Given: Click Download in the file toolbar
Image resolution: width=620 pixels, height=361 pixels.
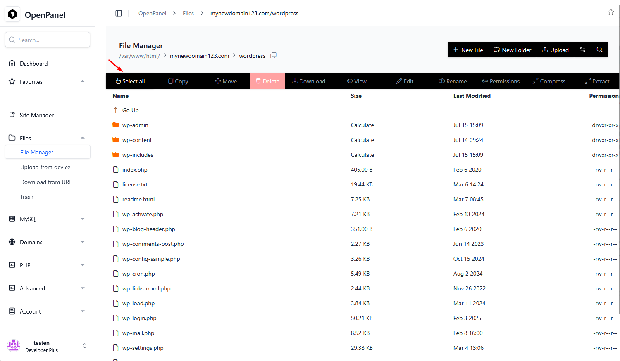Looking at the screenshot, I should click(309, 81).
